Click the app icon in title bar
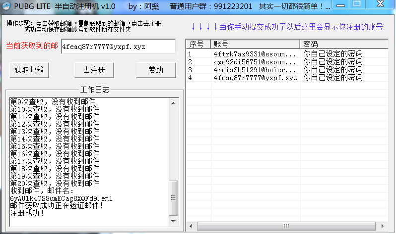The image size is (396, 234). (x=6, y=6)
